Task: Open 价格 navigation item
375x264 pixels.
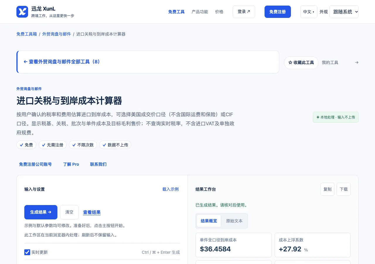Action: (x=219, y=12)
